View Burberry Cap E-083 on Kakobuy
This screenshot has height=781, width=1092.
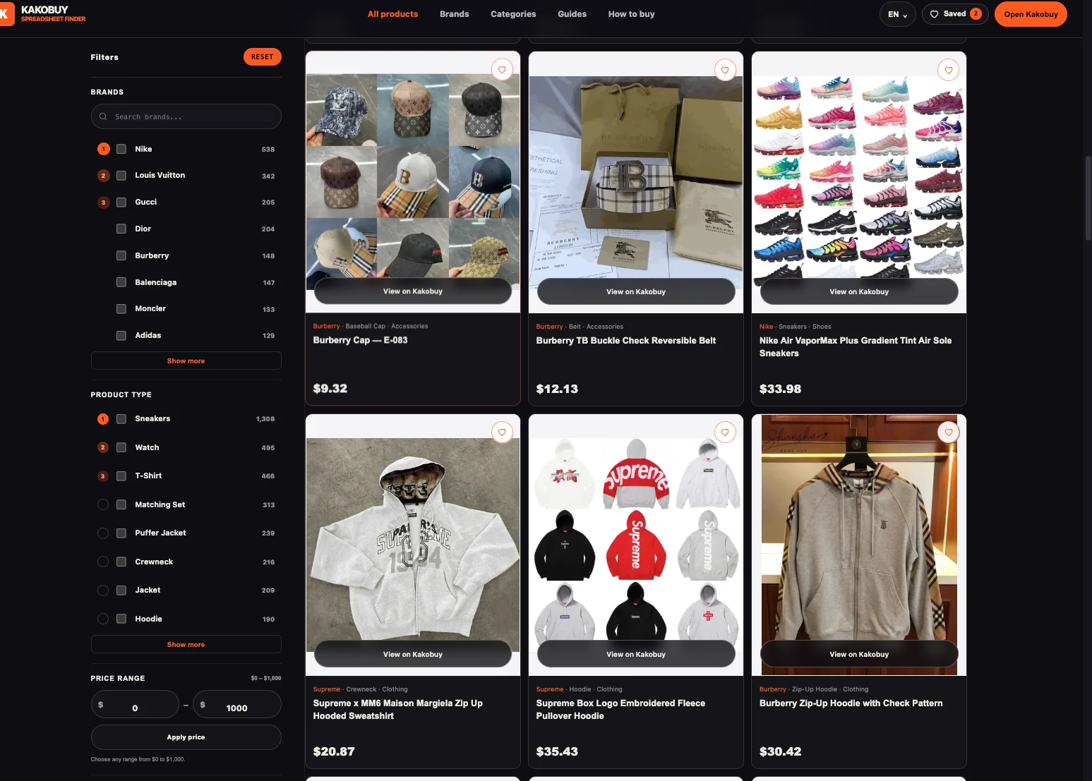(x=413, y=291)
